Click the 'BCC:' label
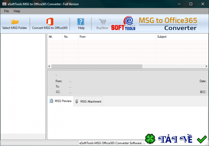209x146 pixels. [203, 92]
